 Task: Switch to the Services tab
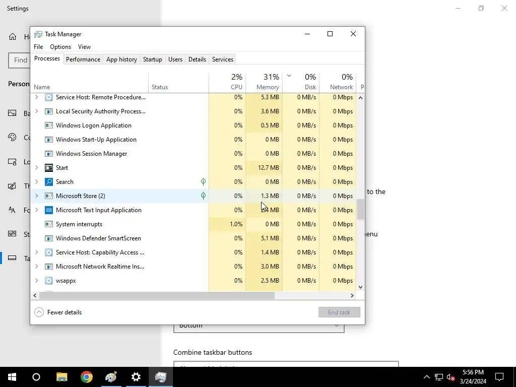point(222,59)
